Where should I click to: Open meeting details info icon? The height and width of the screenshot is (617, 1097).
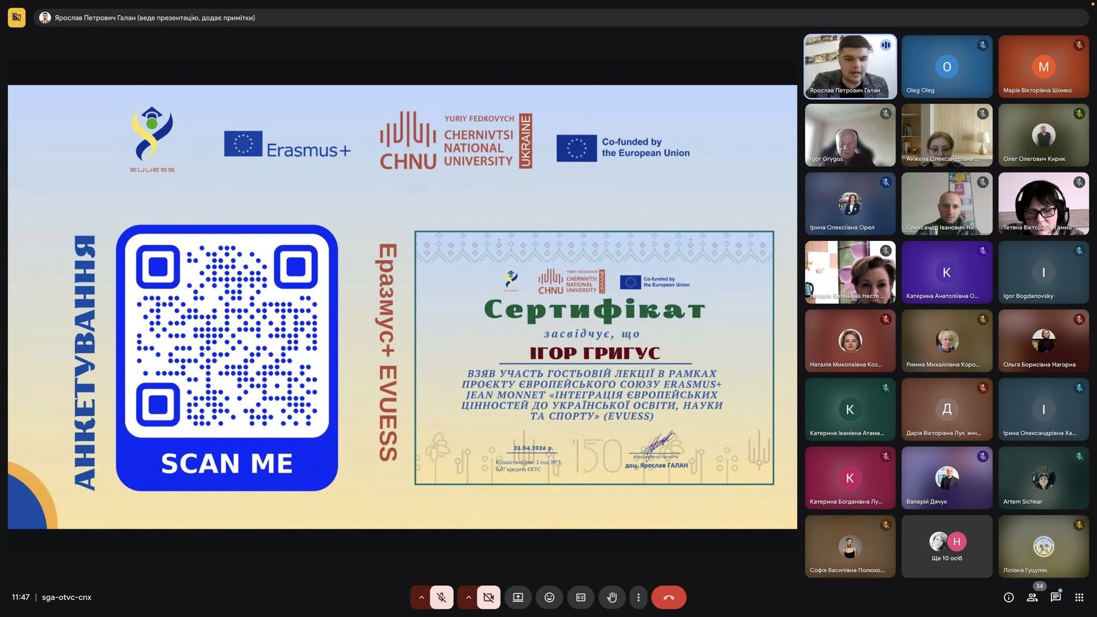tap(1009, 597)
